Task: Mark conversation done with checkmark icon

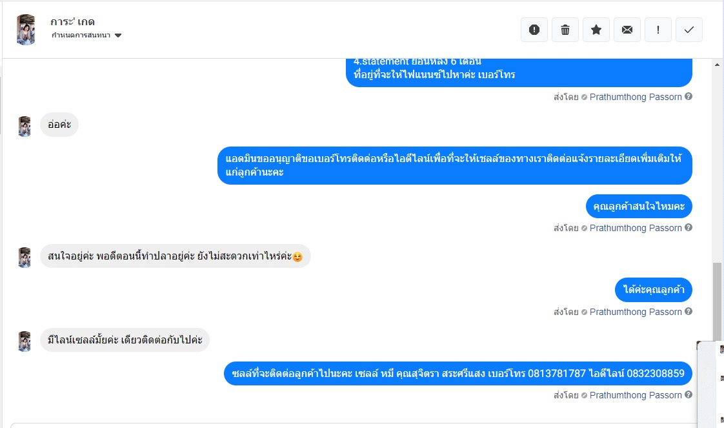Action: (x=689, y=30)
